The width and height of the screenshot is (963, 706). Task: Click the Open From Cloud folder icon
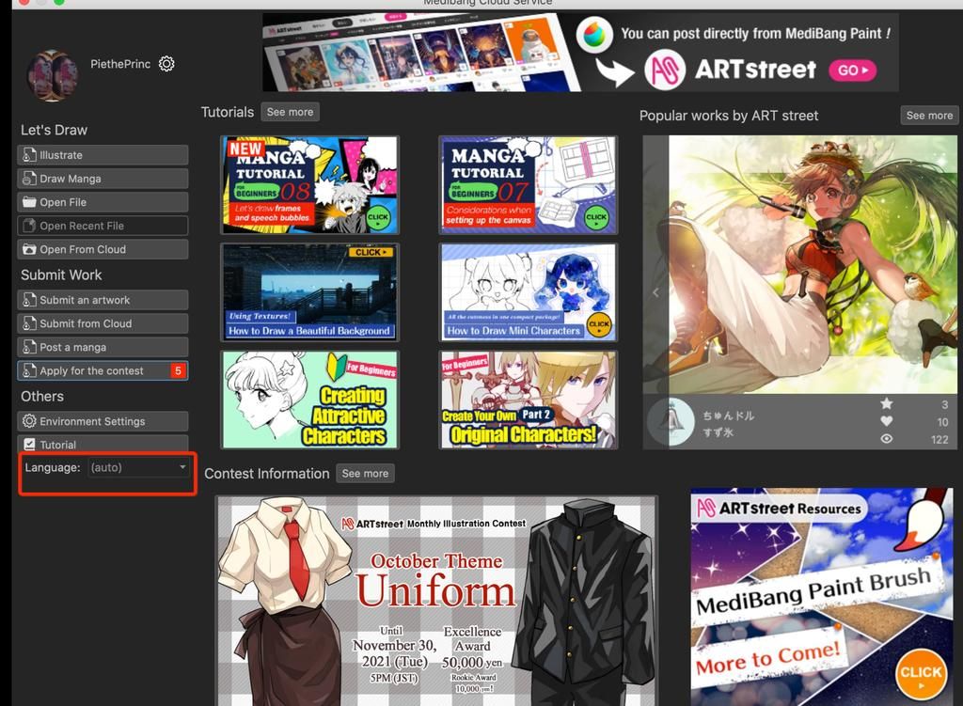click(29, 249)
